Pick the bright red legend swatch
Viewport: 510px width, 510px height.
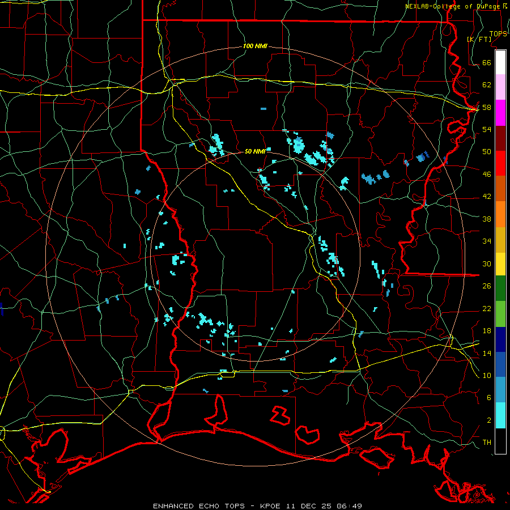coord(500,163)
